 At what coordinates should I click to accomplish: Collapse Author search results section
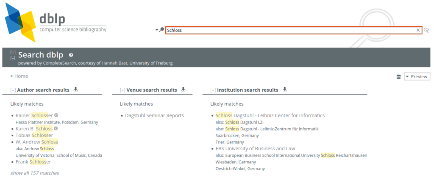coord(13,90)
